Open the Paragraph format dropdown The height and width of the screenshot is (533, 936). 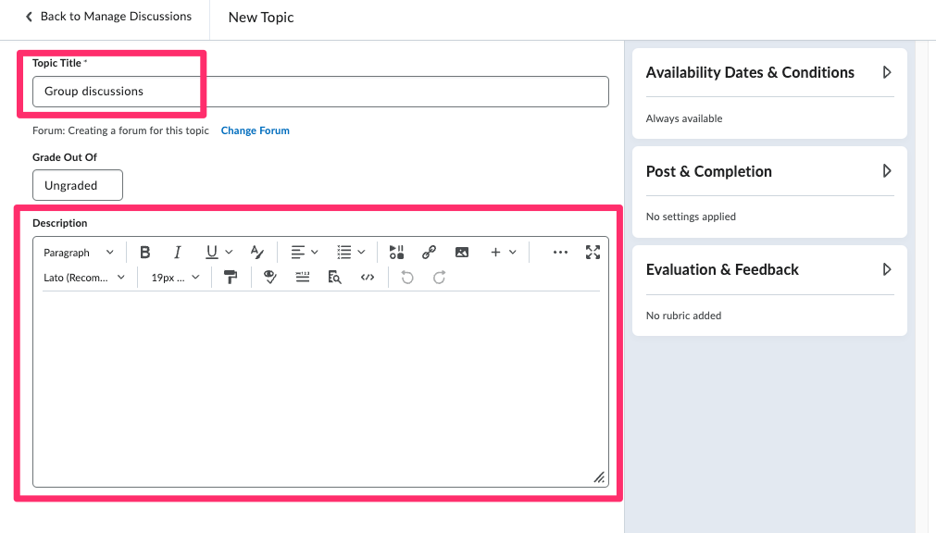(79, 253)
